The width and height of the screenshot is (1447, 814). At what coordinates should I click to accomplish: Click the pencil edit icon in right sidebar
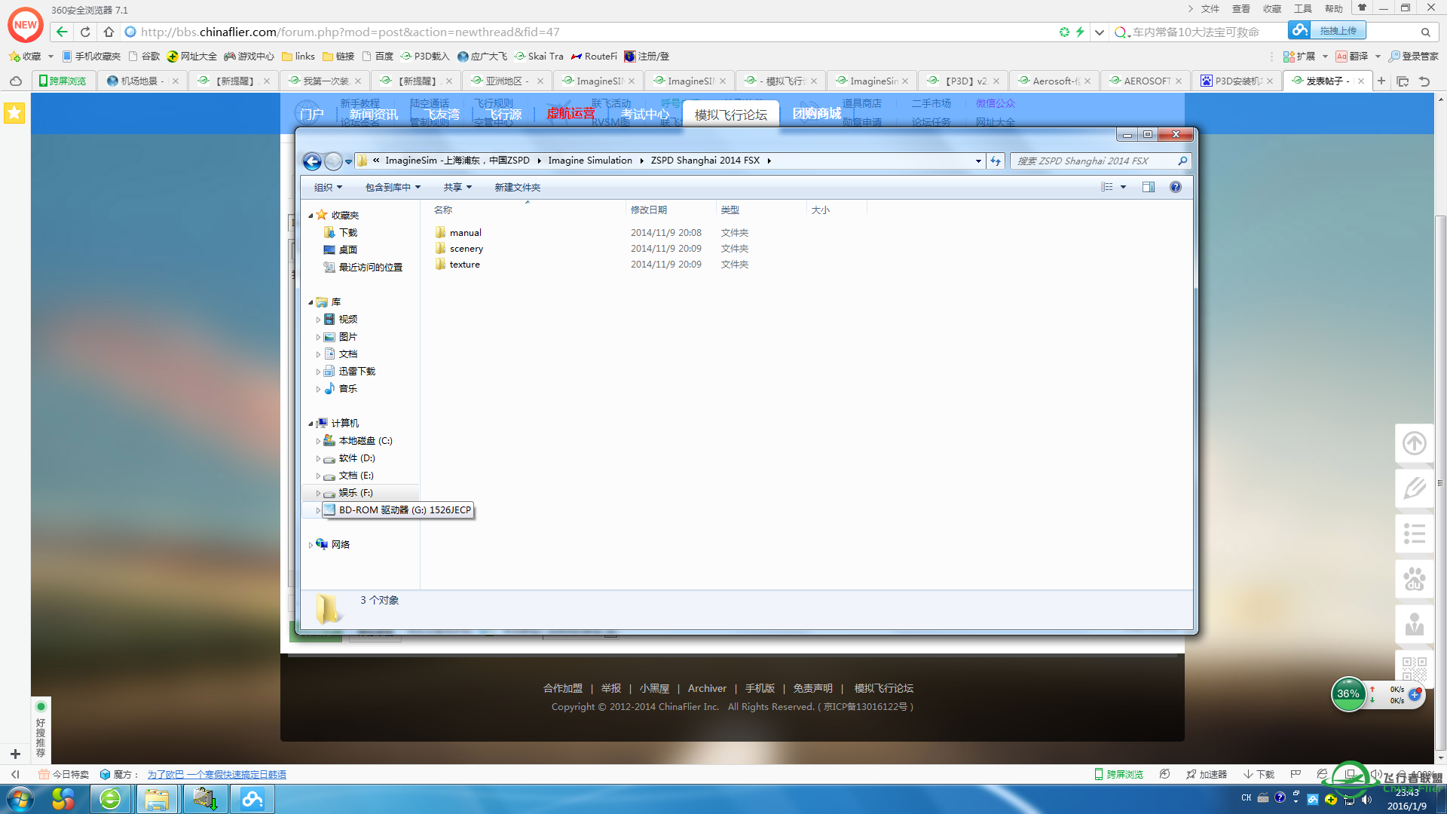[x=1414, y=488]
